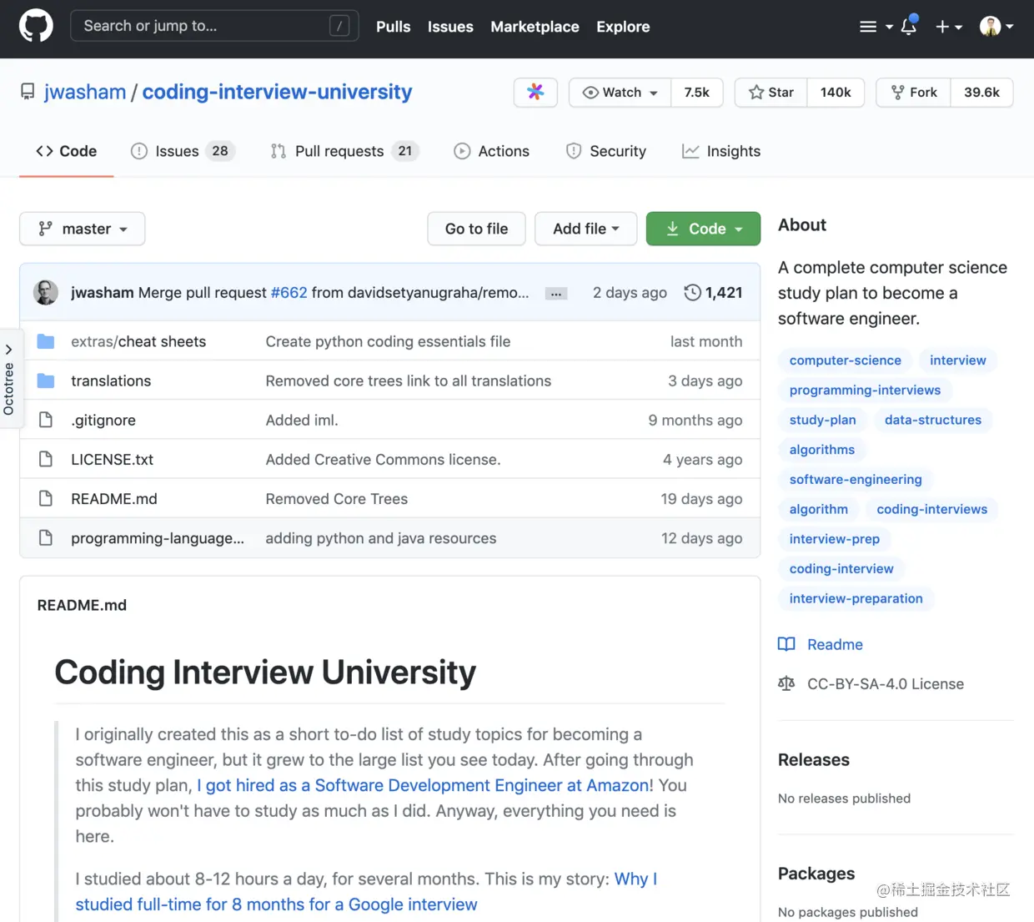Screen dimensions: 1034x922
Task: Click the README.md file icon in list
Action: tap(46, 498)
